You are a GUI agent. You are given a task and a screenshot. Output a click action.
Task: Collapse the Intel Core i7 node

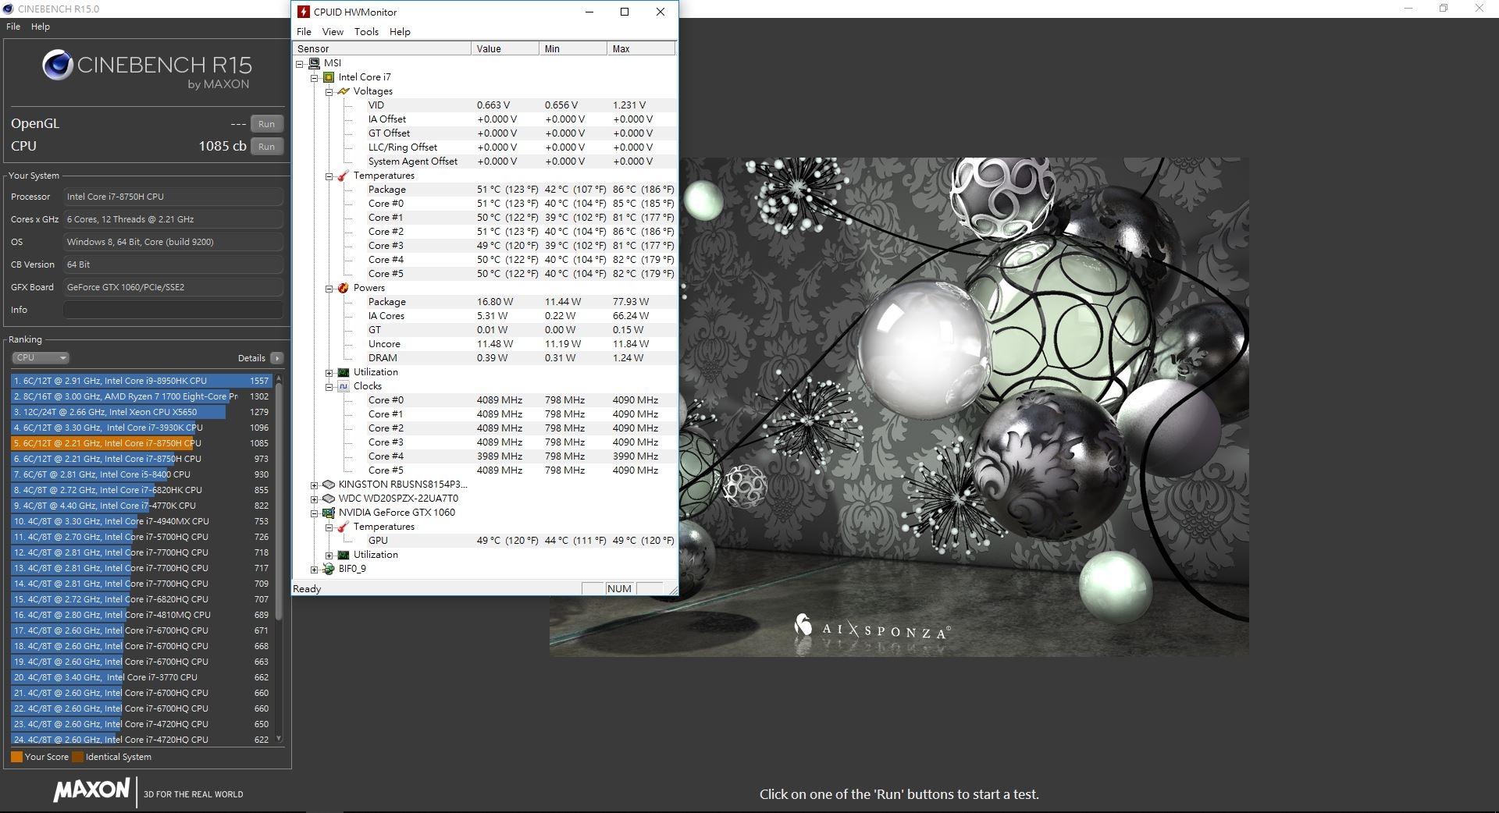tap(315, 78)
